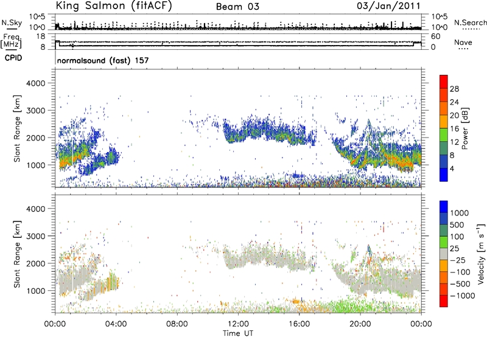487x337 pixels.
Task: Click the 'Freq. [MHz]' axis label
Action: (x=11, y=41)
